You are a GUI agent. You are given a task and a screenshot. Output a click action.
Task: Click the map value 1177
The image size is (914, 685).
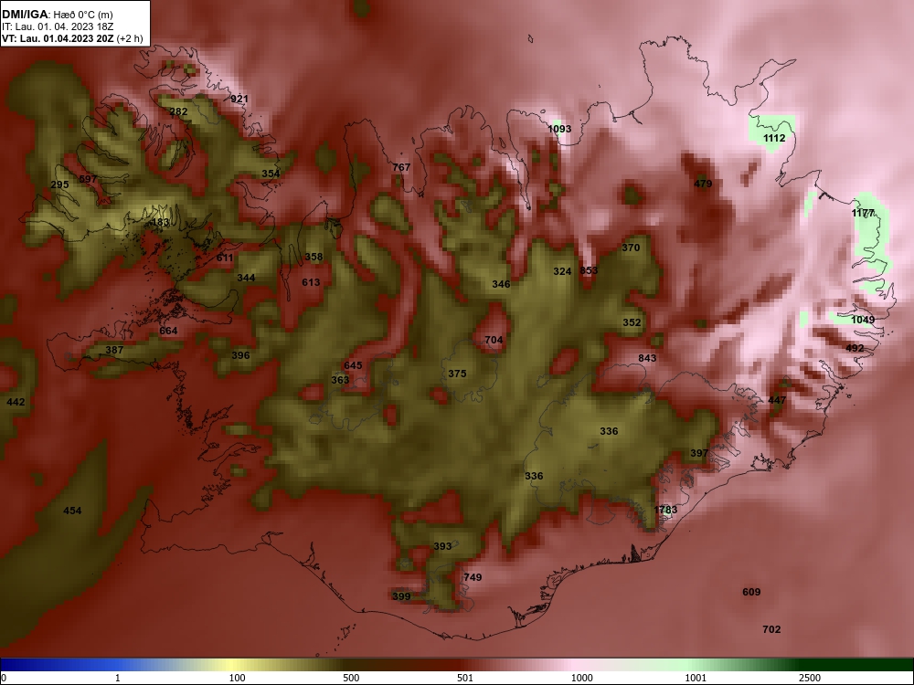pyautogui.click(x=863, y=213)
